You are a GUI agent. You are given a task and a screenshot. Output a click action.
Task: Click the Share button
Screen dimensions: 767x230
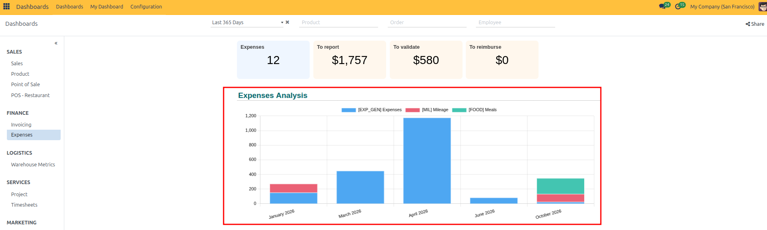755,24
